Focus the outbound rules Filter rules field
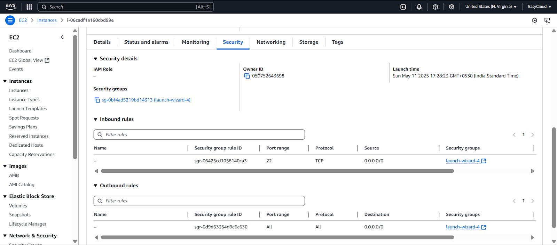 pos(199,201)
